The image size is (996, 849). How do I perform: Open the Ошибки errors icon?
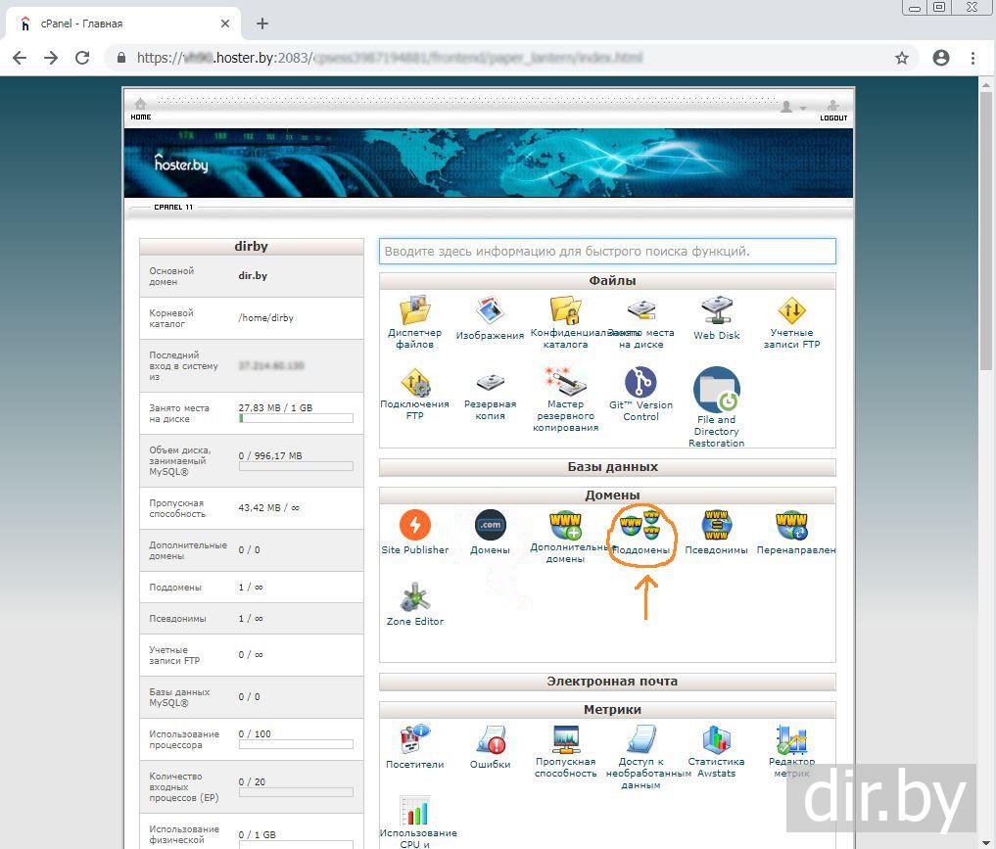click(490, 739)
